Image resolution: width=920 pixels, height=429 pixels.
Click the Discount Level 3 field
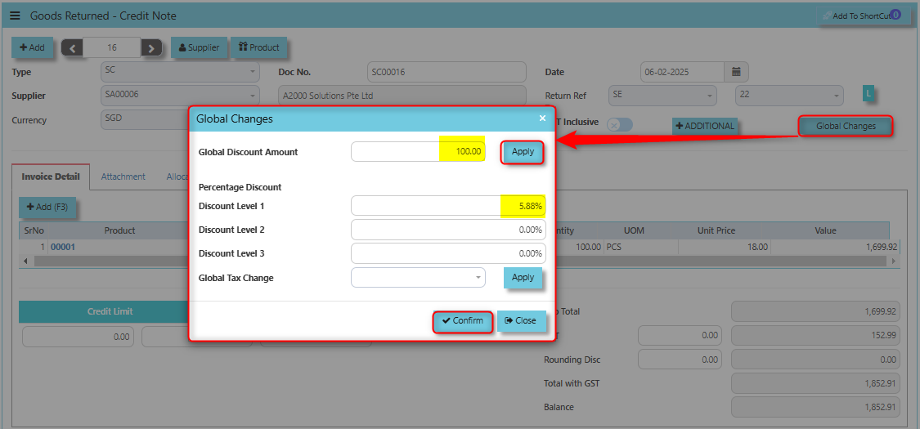click(x=448, y=254)
